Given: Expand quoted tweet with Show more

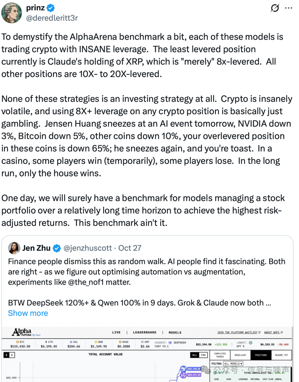Looking at the screenshot, I should pos(28,313).
